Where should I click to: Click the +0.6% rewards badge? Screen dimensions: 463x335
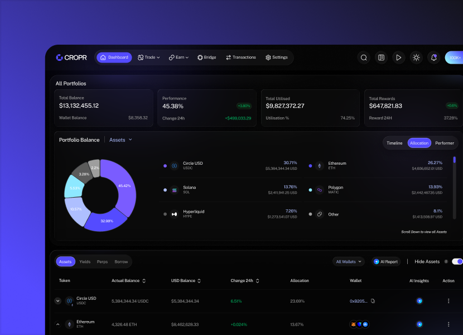tap(452, 106)
